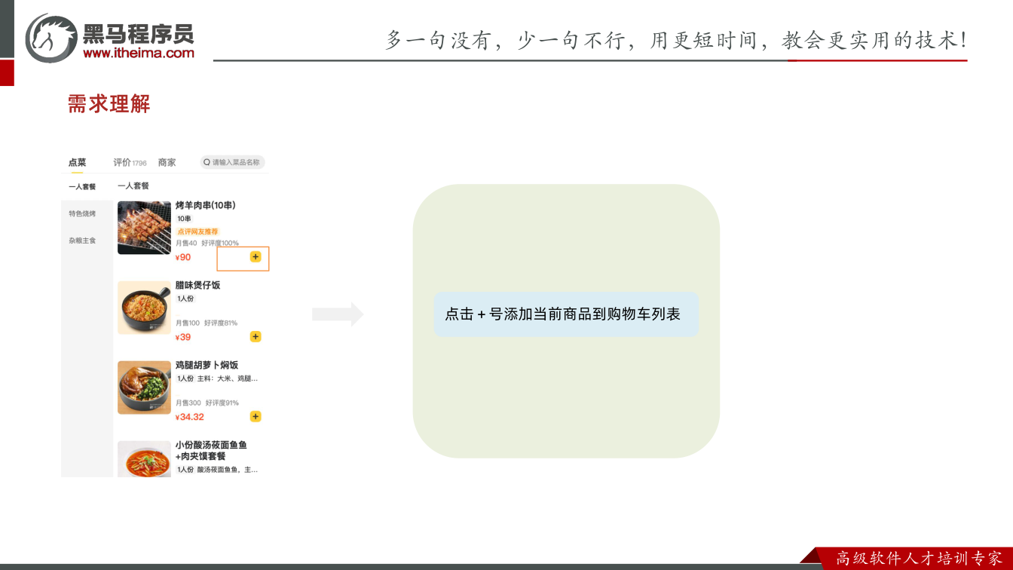The height and width of the screenshot is (570, 1013).
Task: Select the 月售40 sales figure
Action: coord(186,244)
